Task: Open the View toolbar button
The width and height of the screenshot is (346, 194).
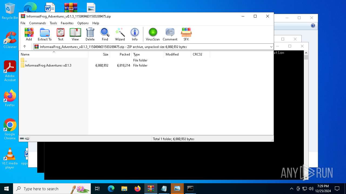Action: click(x=75, y=34)
